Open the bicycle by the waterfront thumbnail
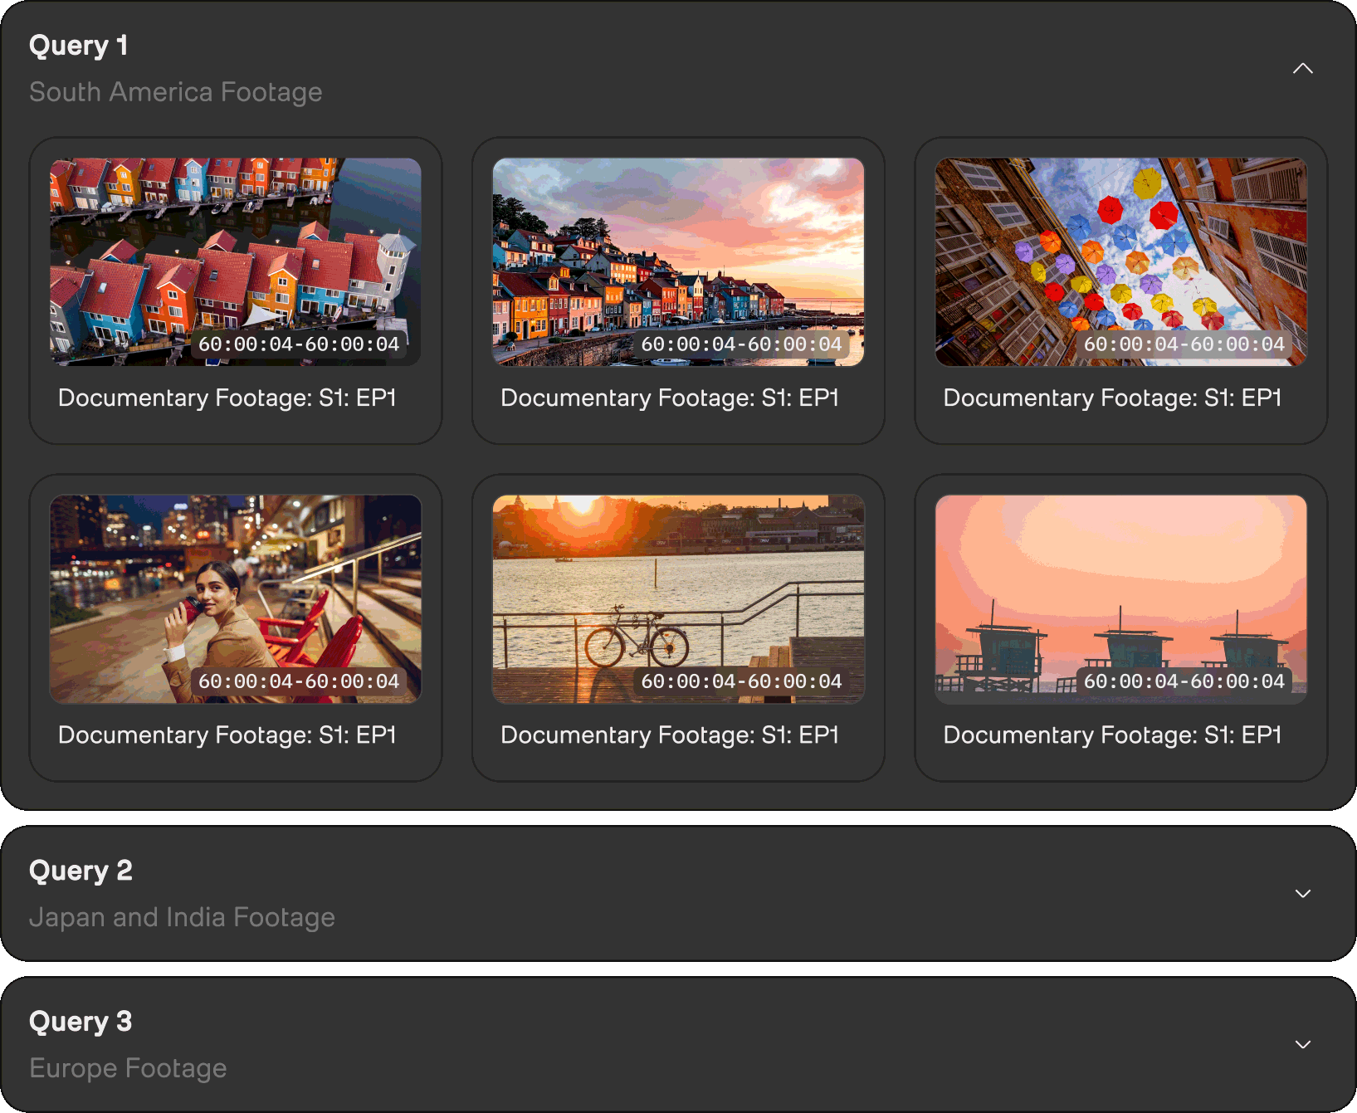Image resolution: width=1357 pixels, height=1113 pixels. click(x=678, y=599)
